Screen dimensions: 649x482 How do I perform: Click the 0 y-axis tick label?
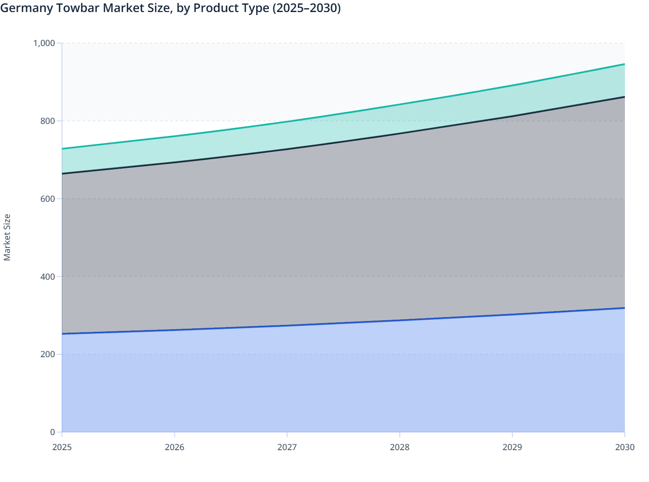tap(51, 432)
